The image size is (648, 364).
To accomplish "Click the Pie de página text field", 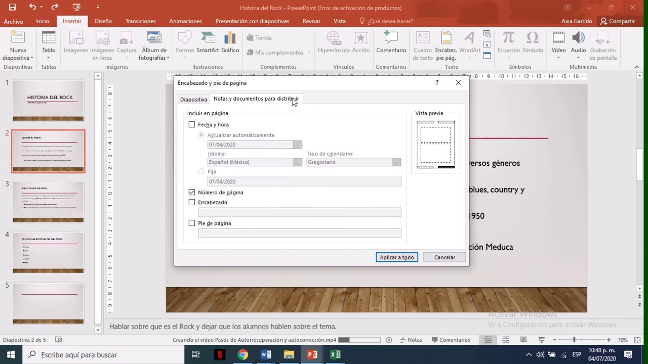I will [x=300, y=233].
